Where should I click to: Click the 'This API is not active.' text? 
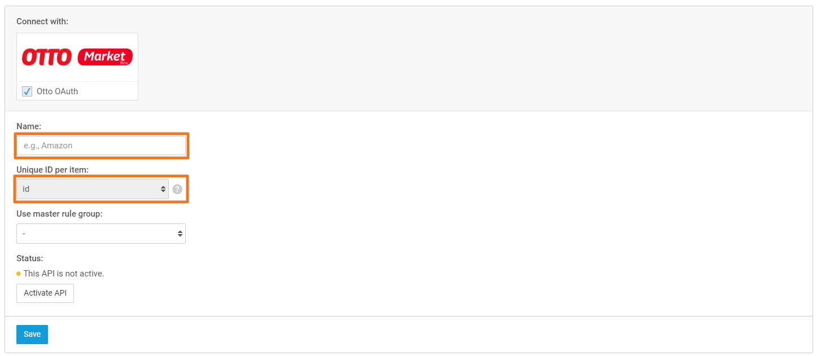(x=64, y=274)
